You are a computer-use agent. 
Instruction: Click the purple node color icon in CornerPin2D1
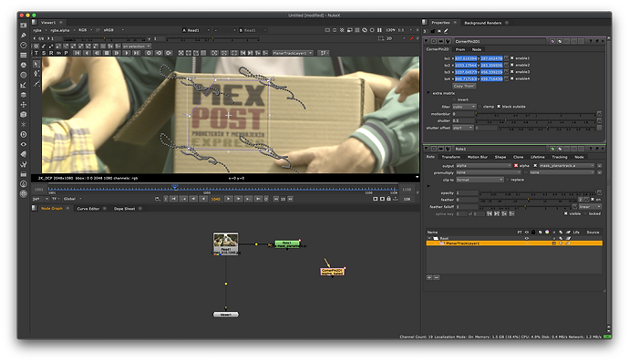pos(552,41)
